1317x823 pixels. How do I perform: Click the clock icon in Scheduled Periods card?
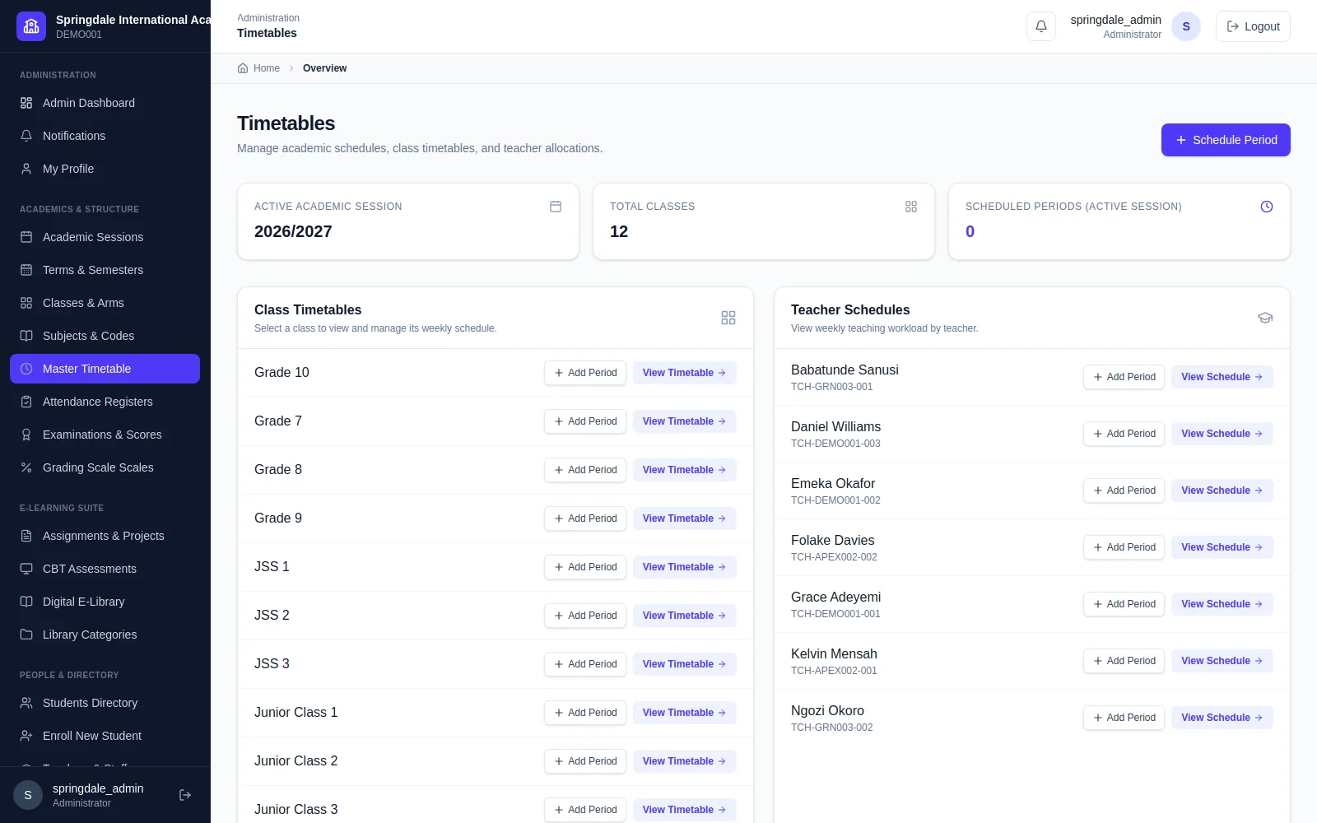point(1267,207)
